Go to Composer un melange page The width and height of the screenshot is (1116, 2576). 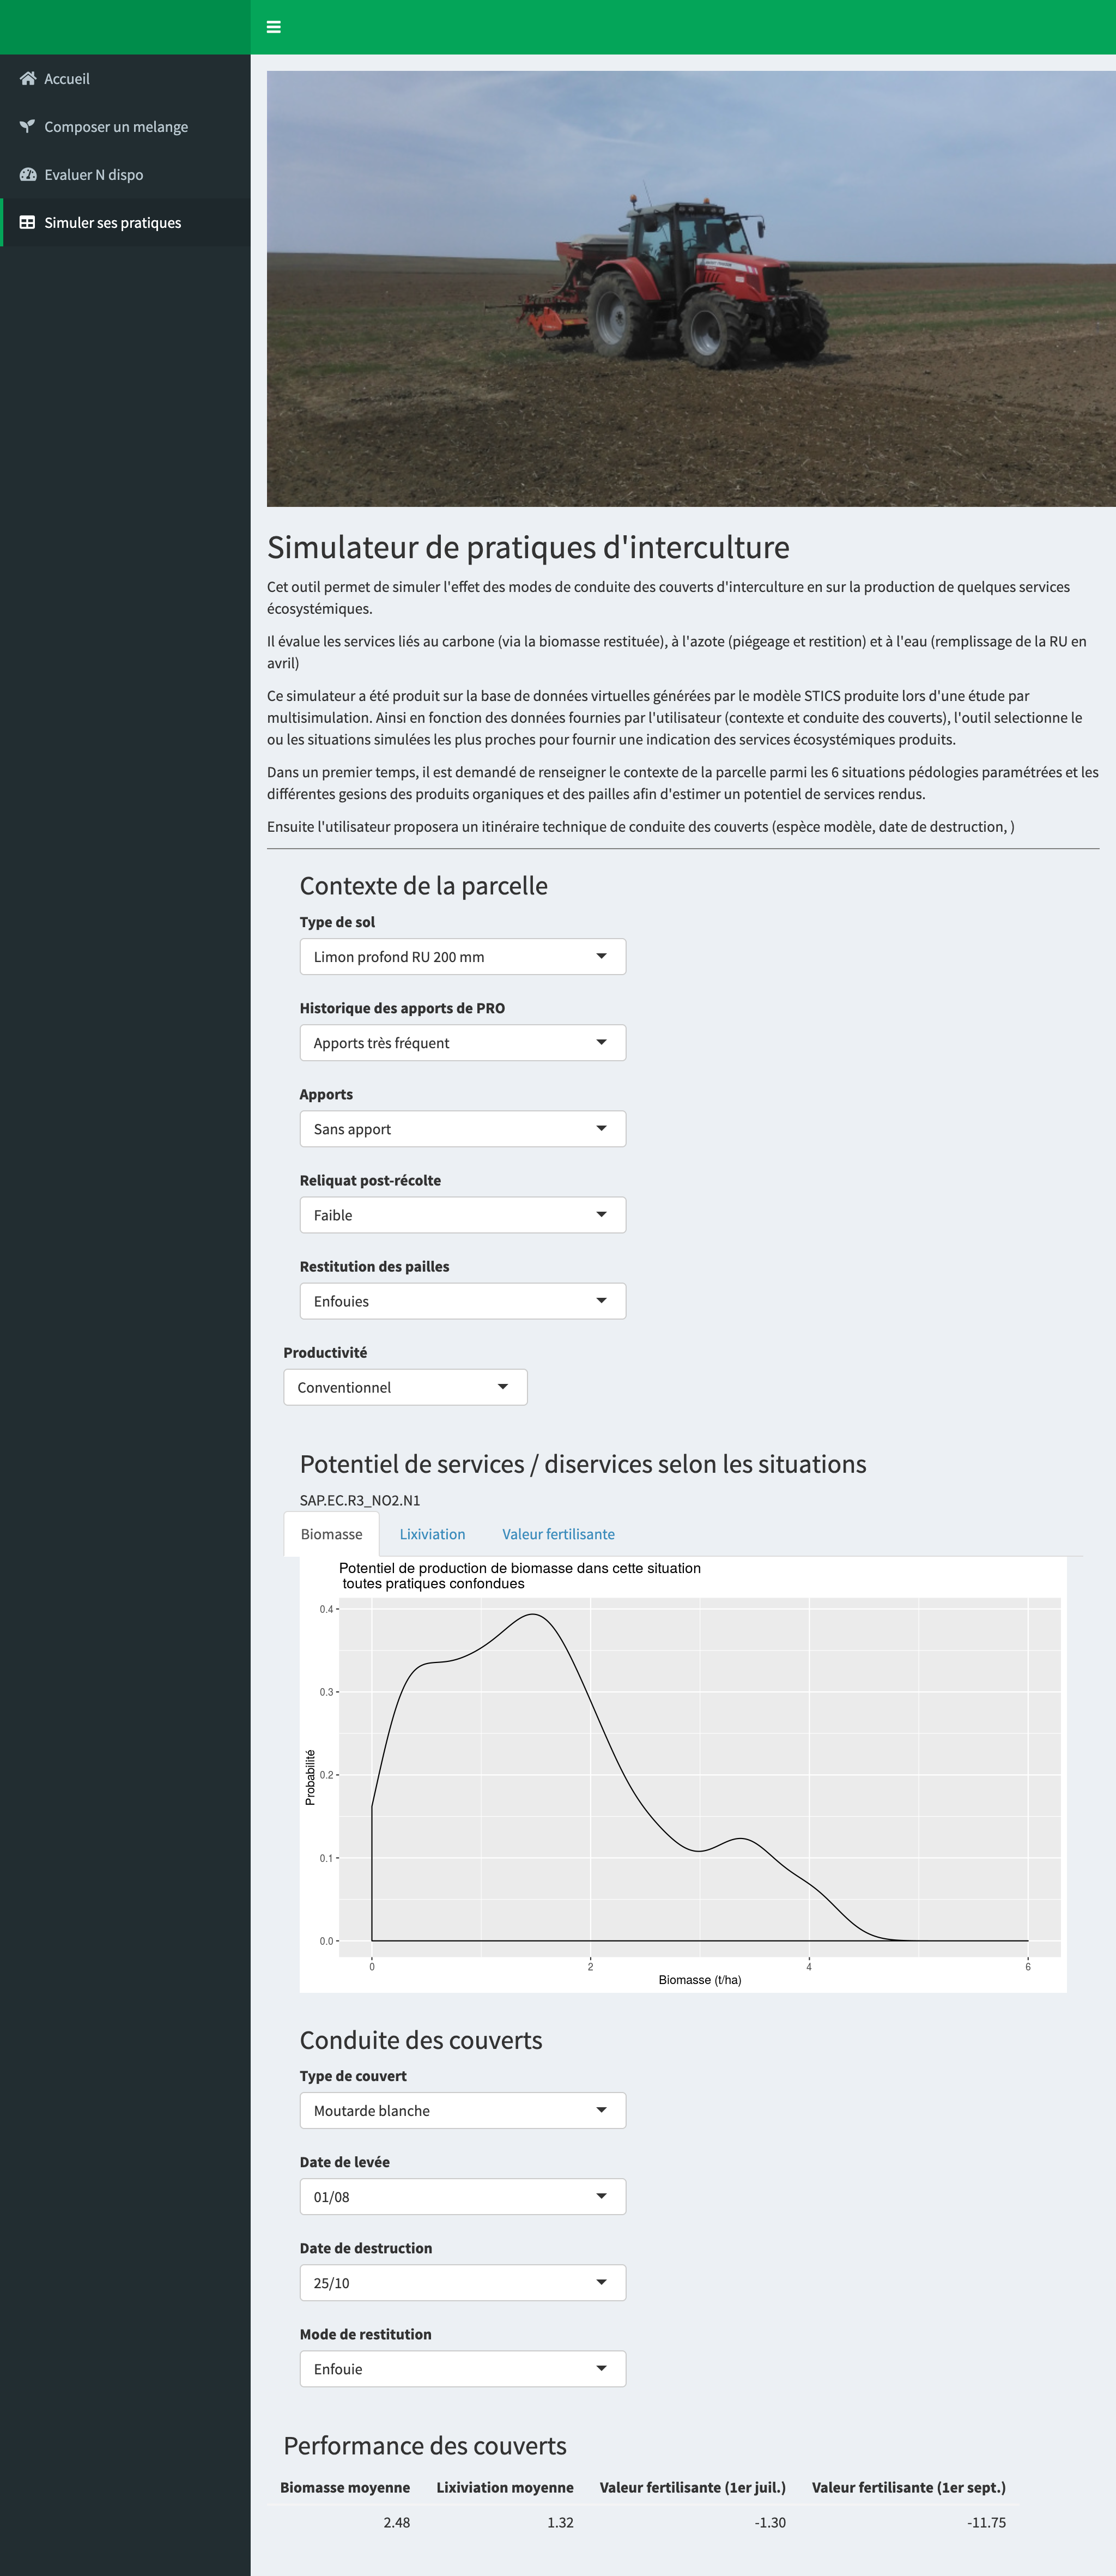click(116, 127)
